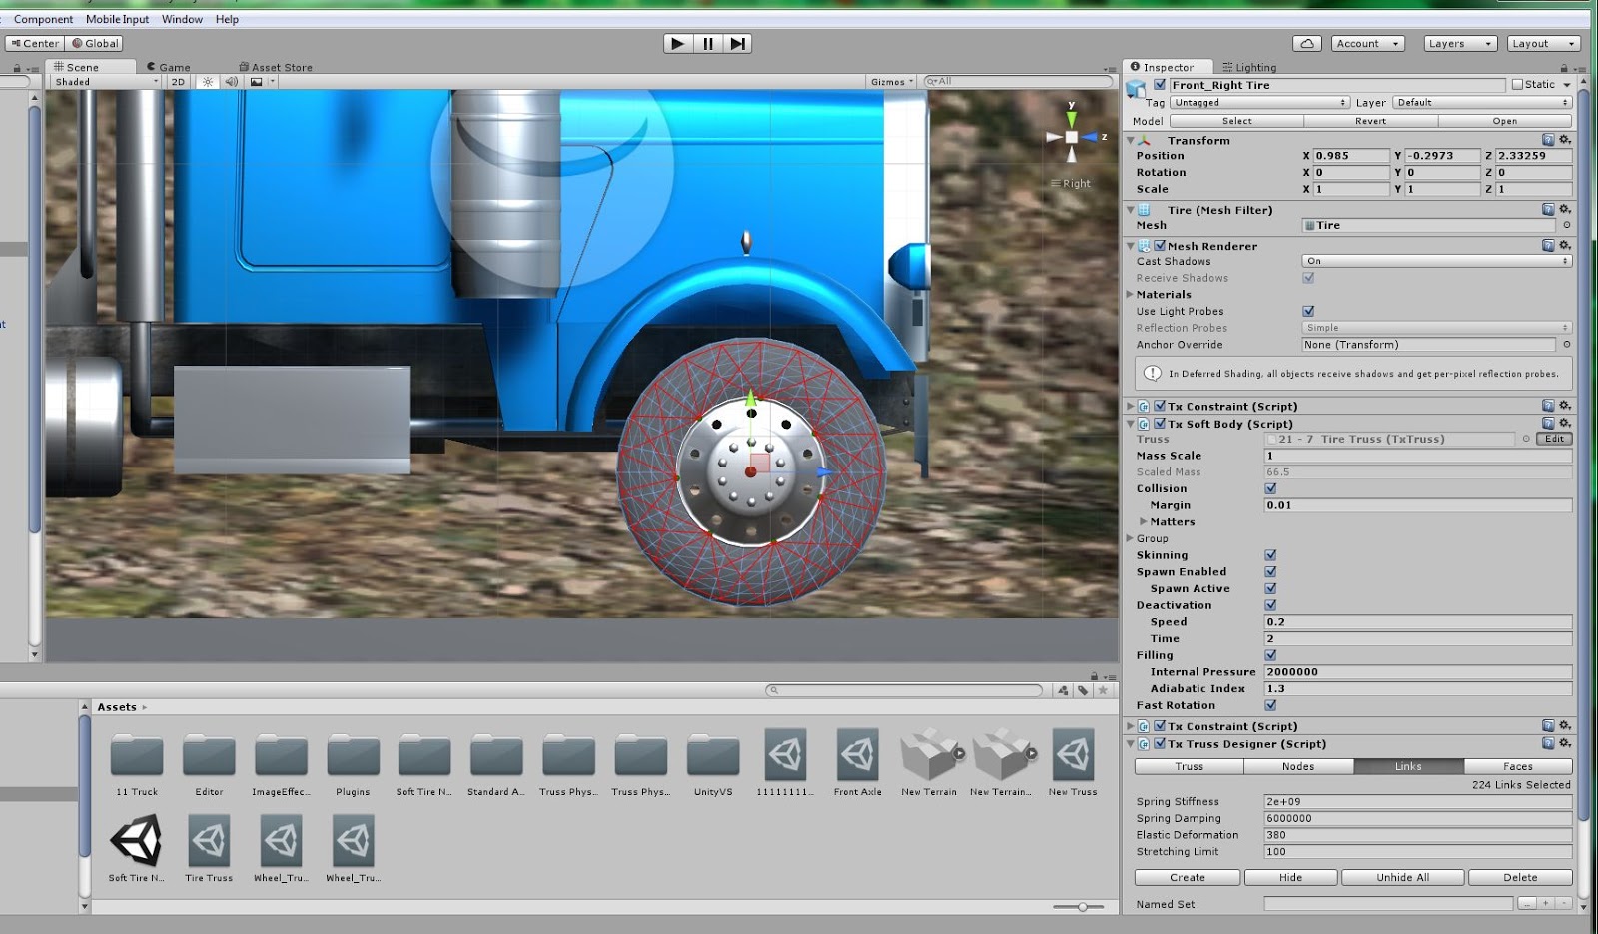Open the scene effects image icon menu

tap(257, 81)
